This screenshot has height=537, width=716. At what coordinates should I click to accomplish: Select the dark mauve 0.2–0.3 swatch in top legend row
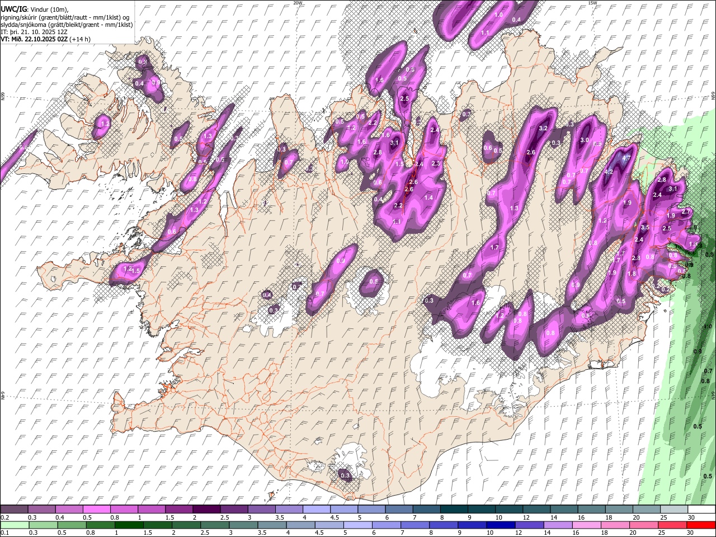14,509
